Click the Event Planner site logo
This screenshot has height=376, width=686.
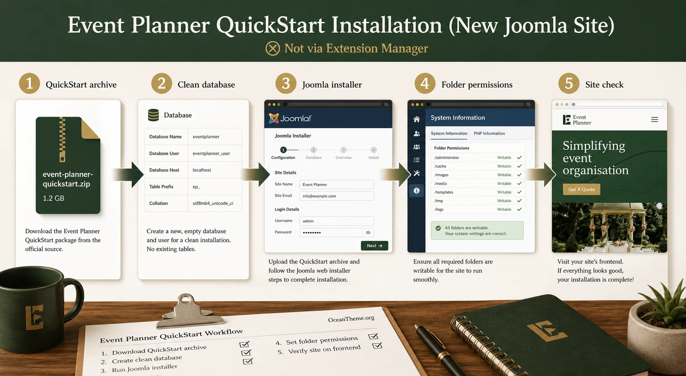point(577,120)
